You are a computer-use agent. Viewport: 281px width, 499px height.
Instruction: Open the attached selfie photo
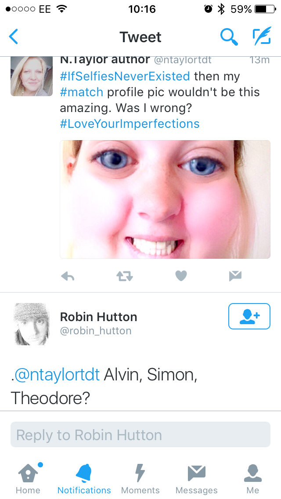[x=165, y=199]
